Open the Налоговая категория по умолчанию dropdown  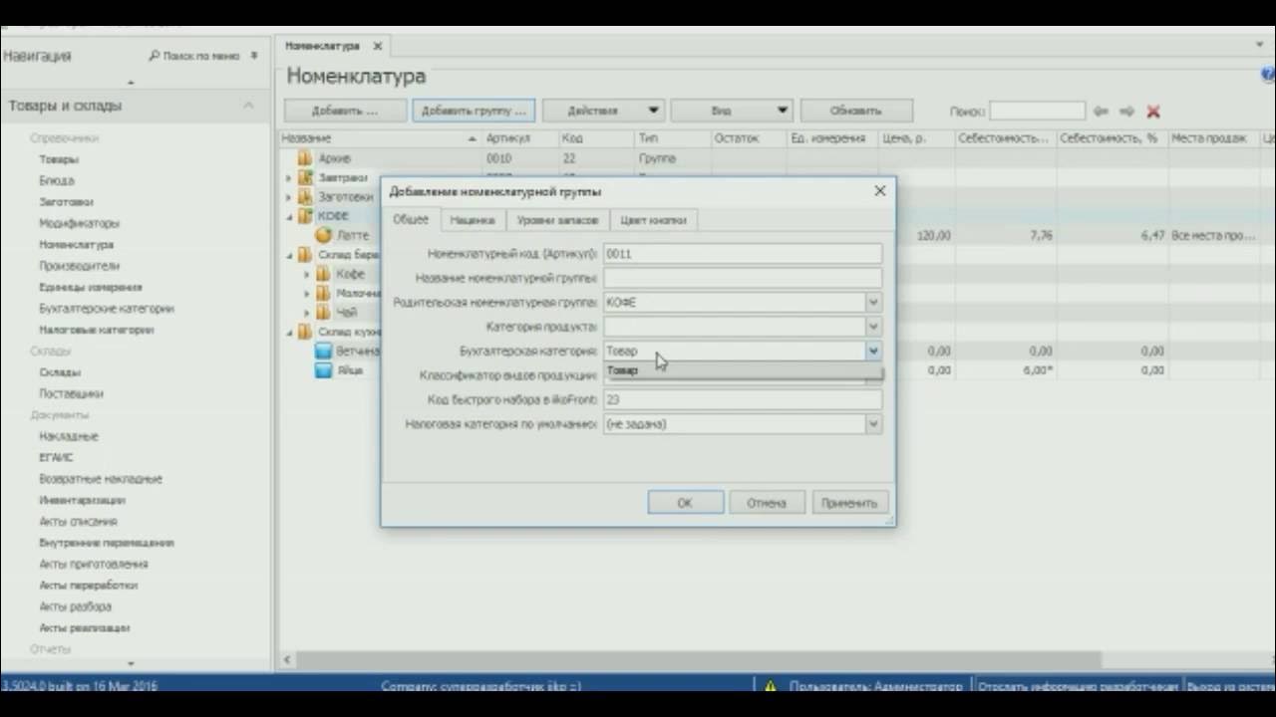tap(873, 424)
